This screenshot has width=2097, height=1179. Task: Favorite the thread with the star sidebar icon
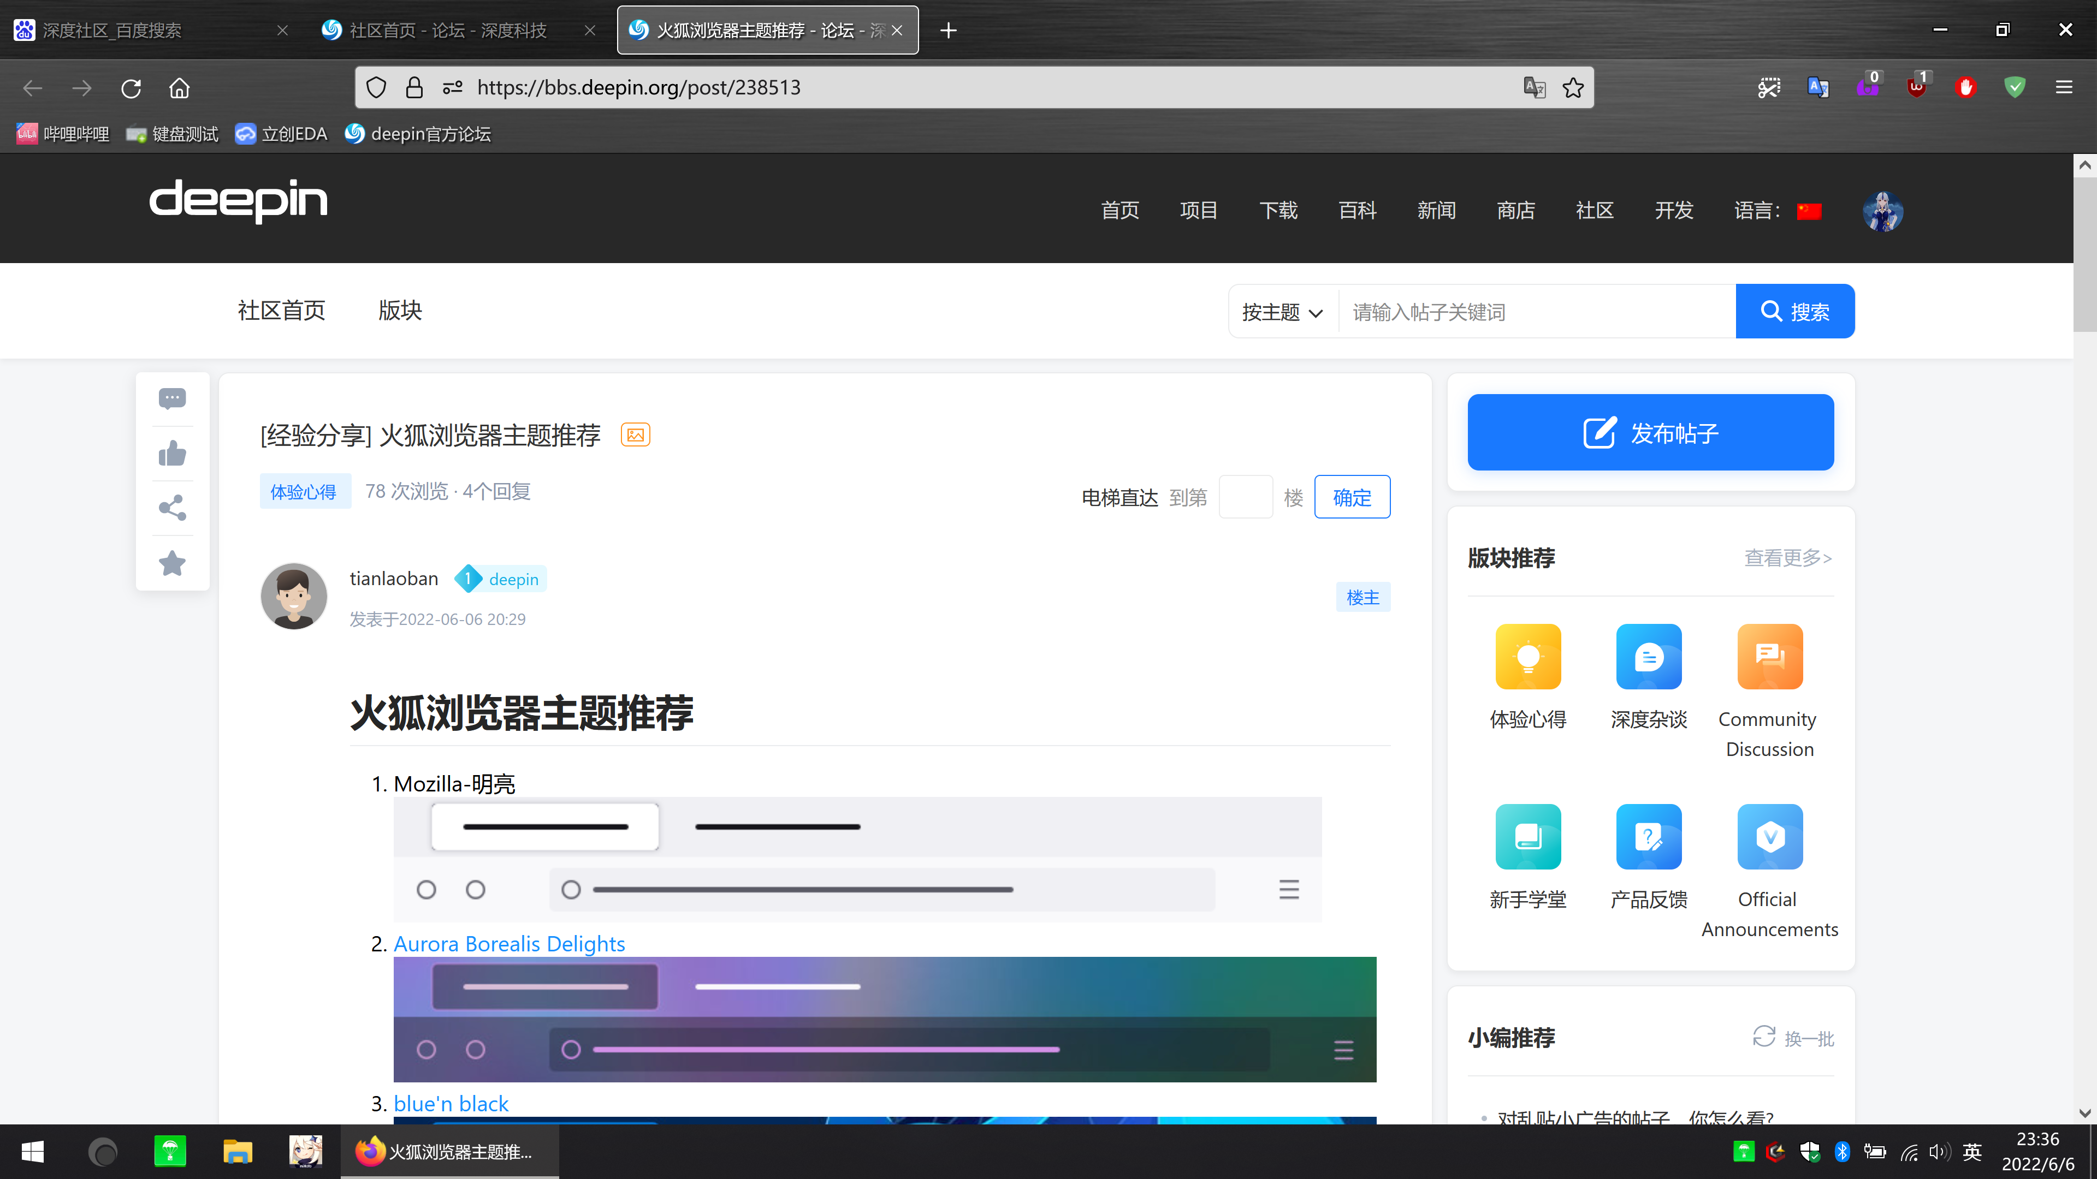172,562
